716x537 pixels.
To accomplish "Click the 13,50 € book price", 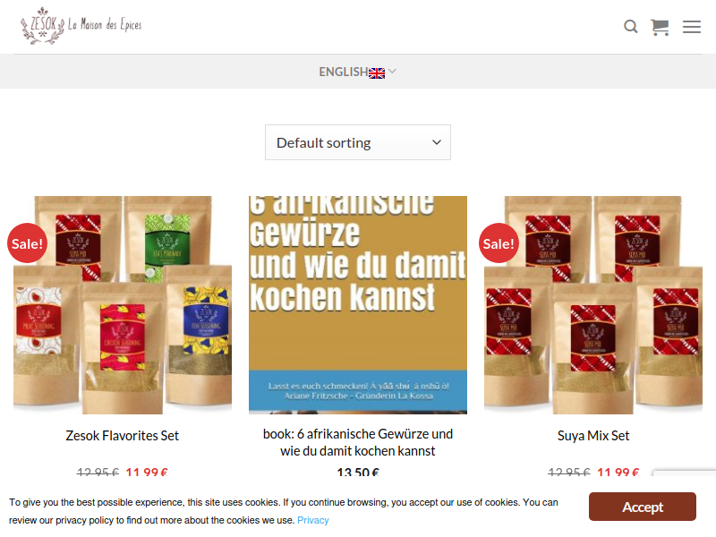I will 358,473.
